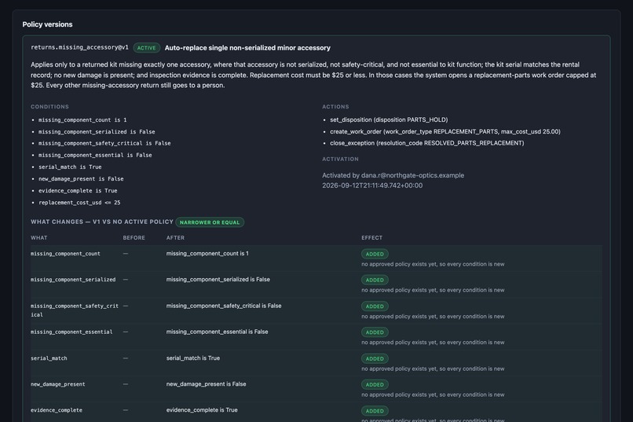Click missing_component_serialized in the WHAT column

(x=73, y=280)
